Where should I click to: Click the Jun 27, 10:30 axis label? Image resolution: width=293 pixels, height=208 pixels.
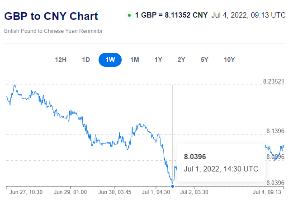pyautogui.click(x=26, y=192)
